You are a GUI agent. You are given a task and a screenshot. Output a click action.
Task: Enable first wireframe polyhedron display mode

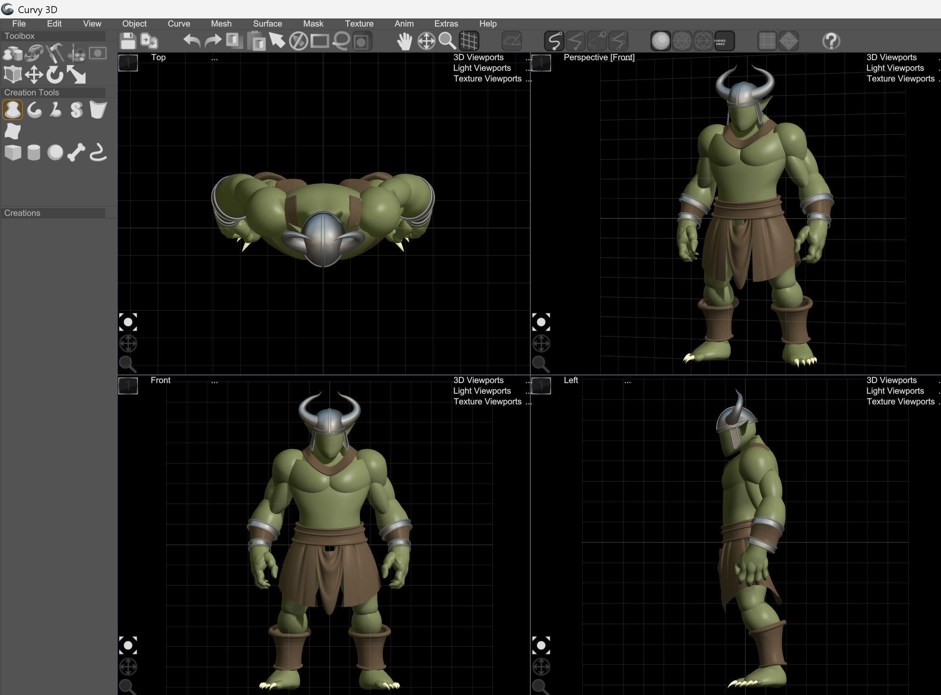coord(682,41)
